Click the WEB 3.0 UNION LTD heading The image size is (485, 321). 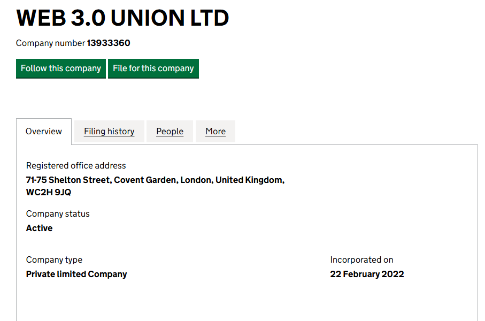pyautogui.click(x=122, y=18)
